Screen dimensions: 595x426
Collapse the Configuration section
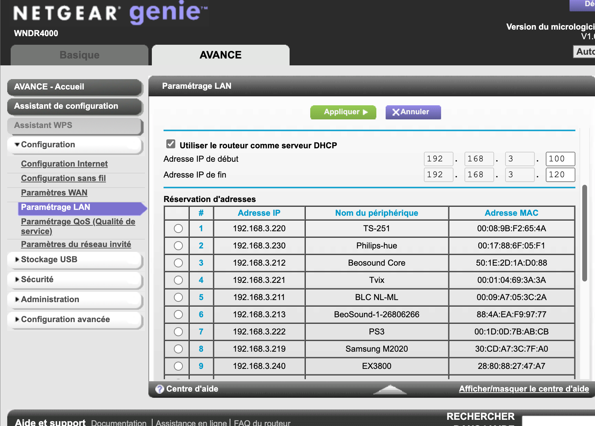(x=75, y=145)
